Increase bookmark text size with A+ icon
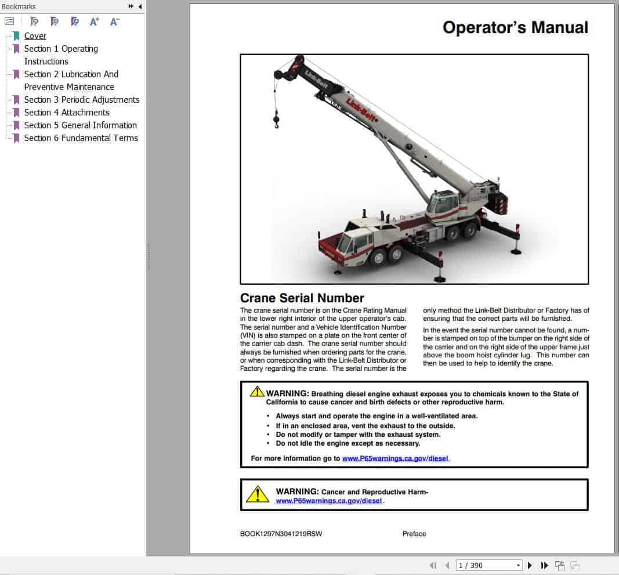Image resolution: width=619 pixels, height=575 pixels. pos(94,21)
